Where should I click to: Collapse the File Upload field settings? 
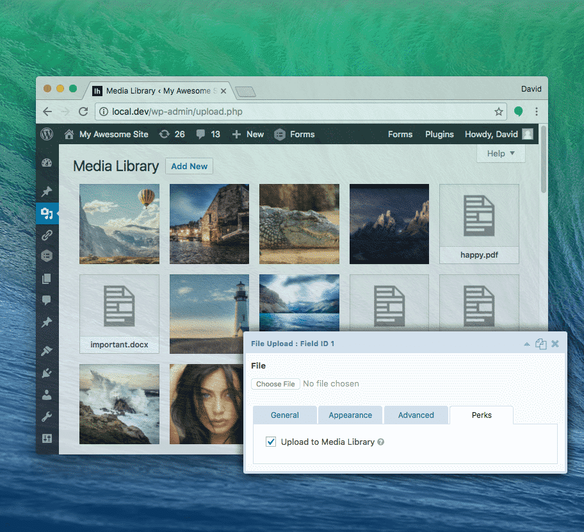[526, 344]
